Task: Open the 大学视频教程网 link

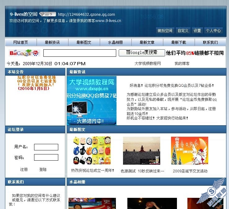Action: 148,64
